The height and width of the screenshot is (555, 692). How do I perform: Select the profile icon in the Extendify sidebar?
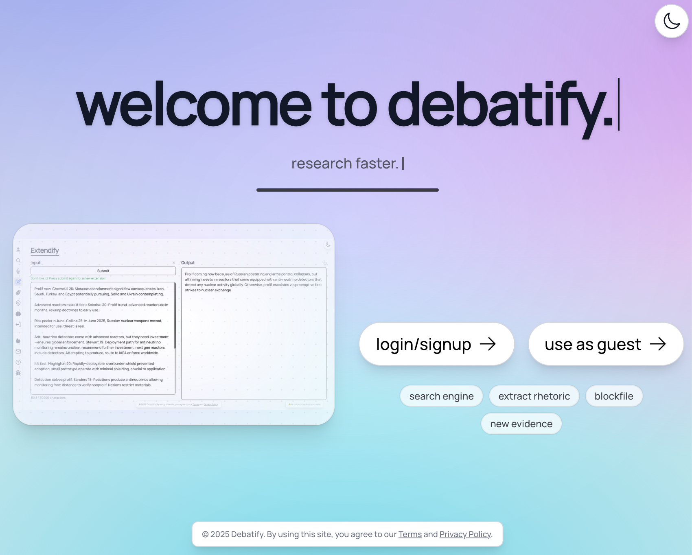point(18,250)
